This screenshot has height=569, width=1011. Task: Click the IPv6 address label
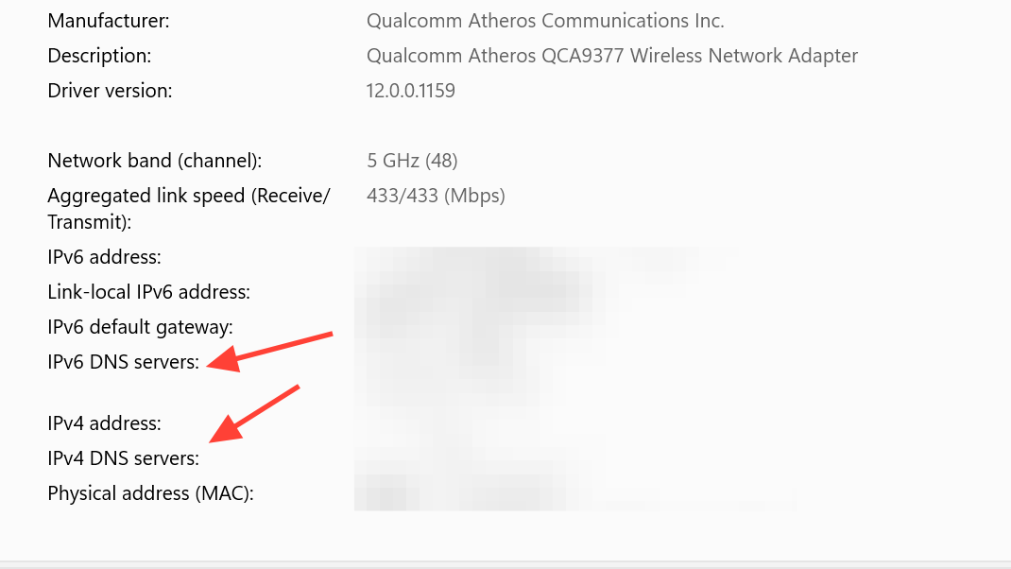pos(104,256)
